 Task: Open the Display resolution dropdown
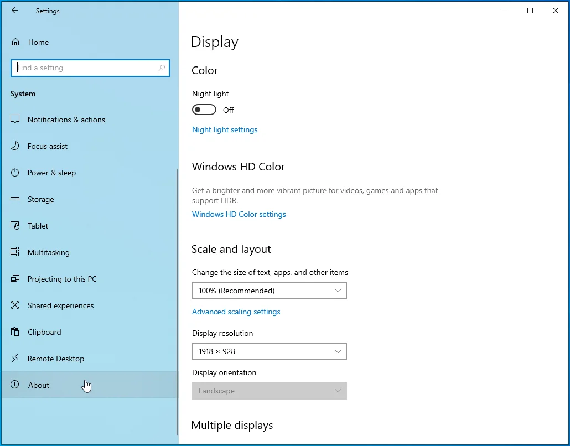(x=270, y=351)
